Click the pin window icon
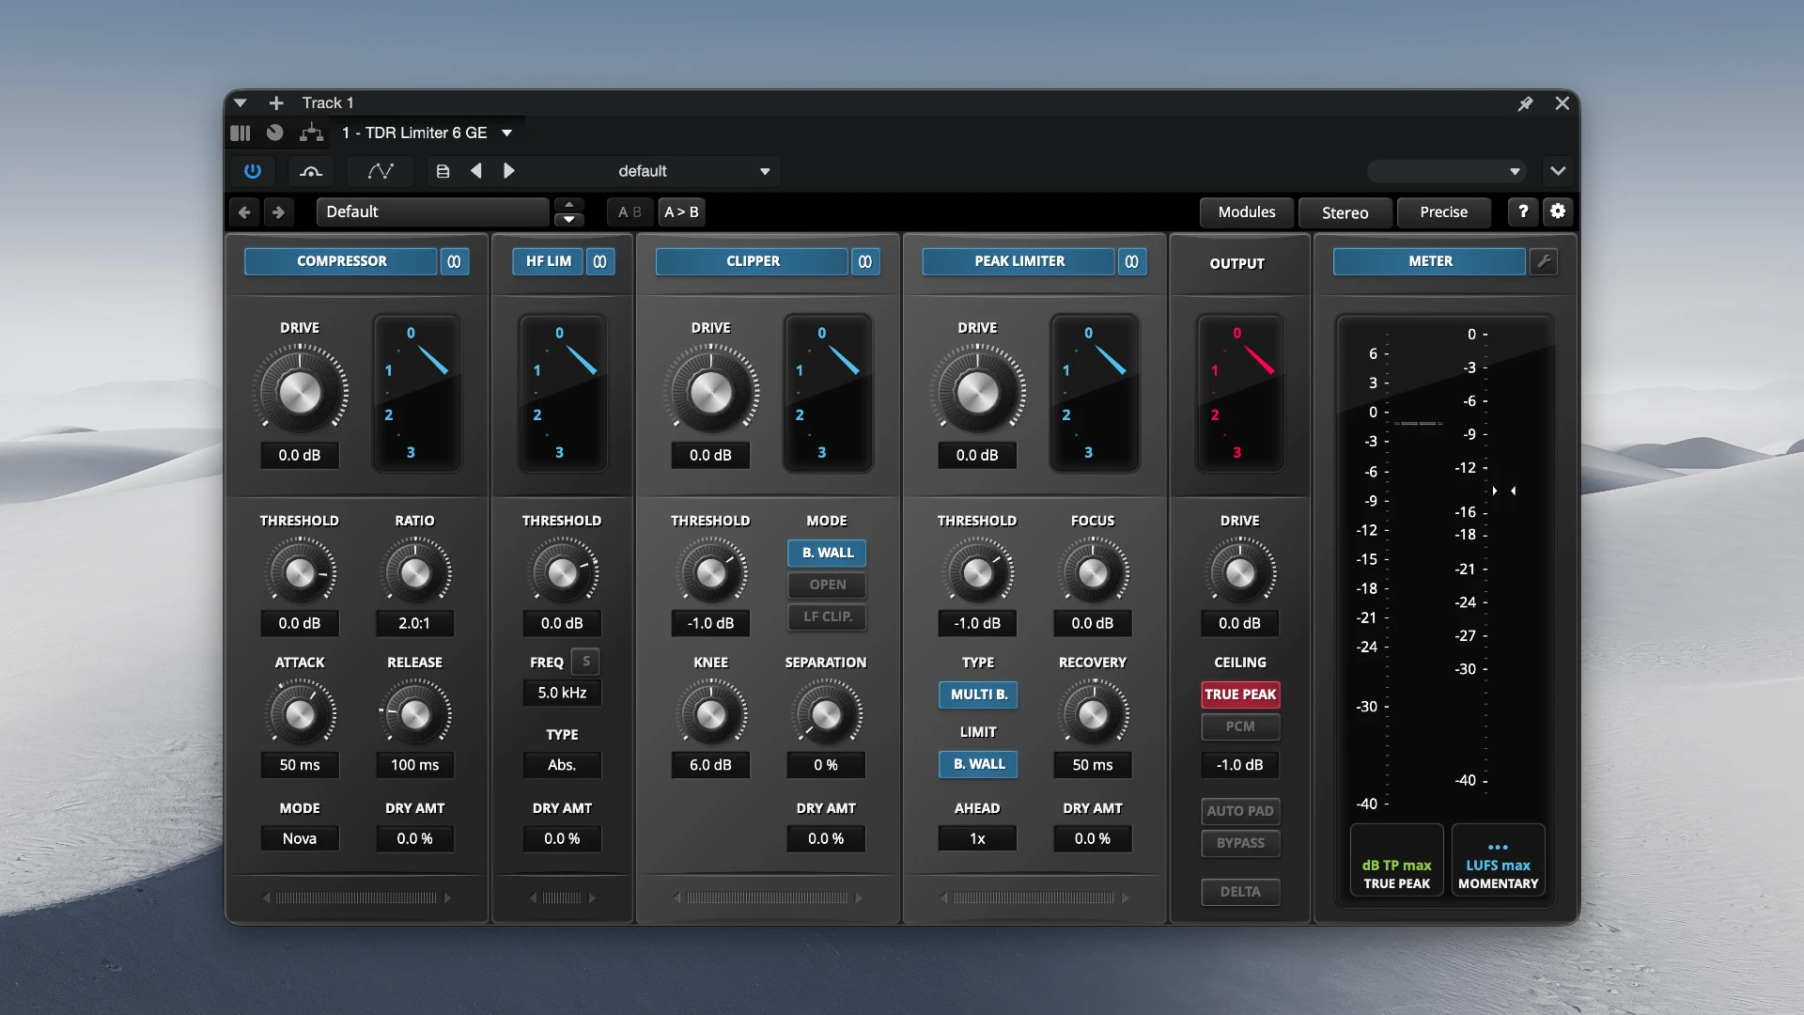The image size is (1804, 1015). point(1525,103)
